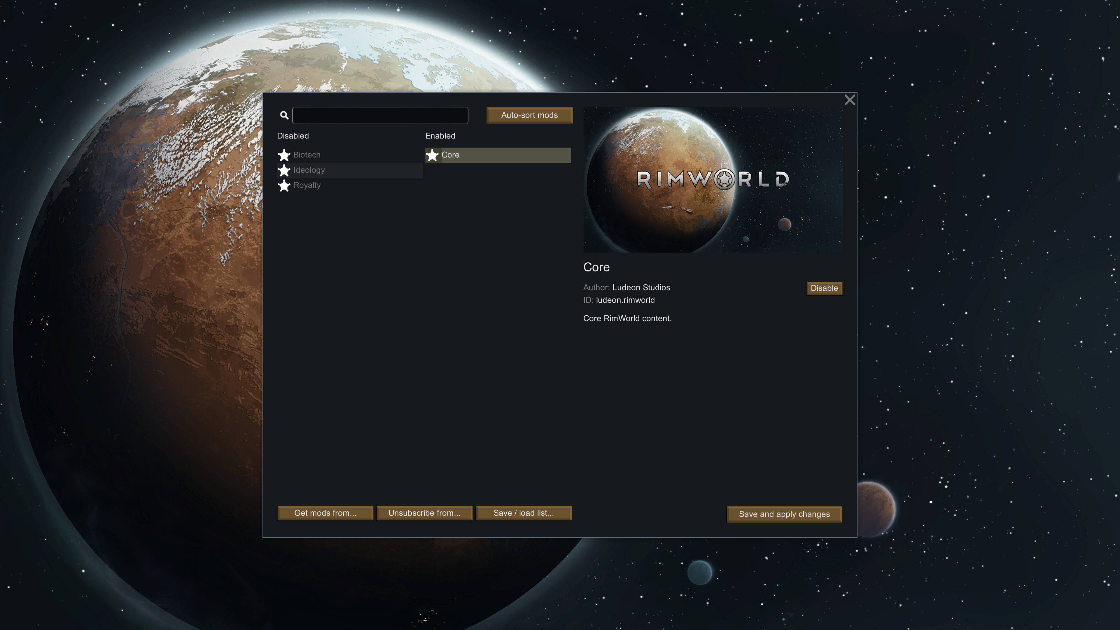Close the mods dialog with X

850,100
